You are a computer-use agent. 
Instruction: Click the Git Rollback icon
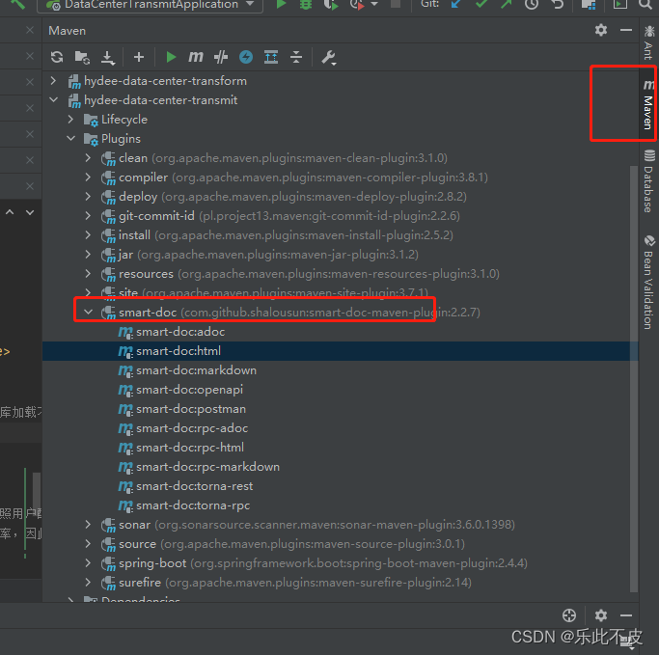[558, 5]
